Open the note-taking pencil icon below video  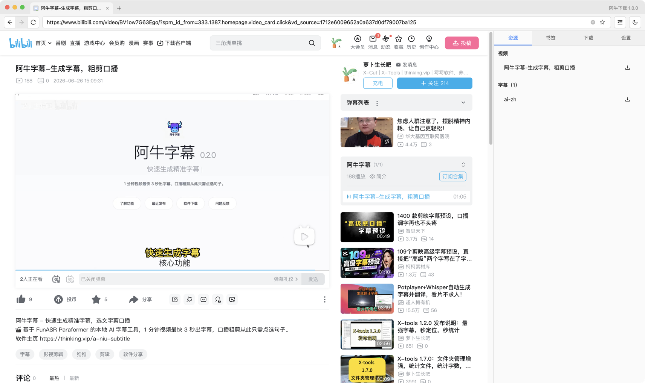pos(175,299)
